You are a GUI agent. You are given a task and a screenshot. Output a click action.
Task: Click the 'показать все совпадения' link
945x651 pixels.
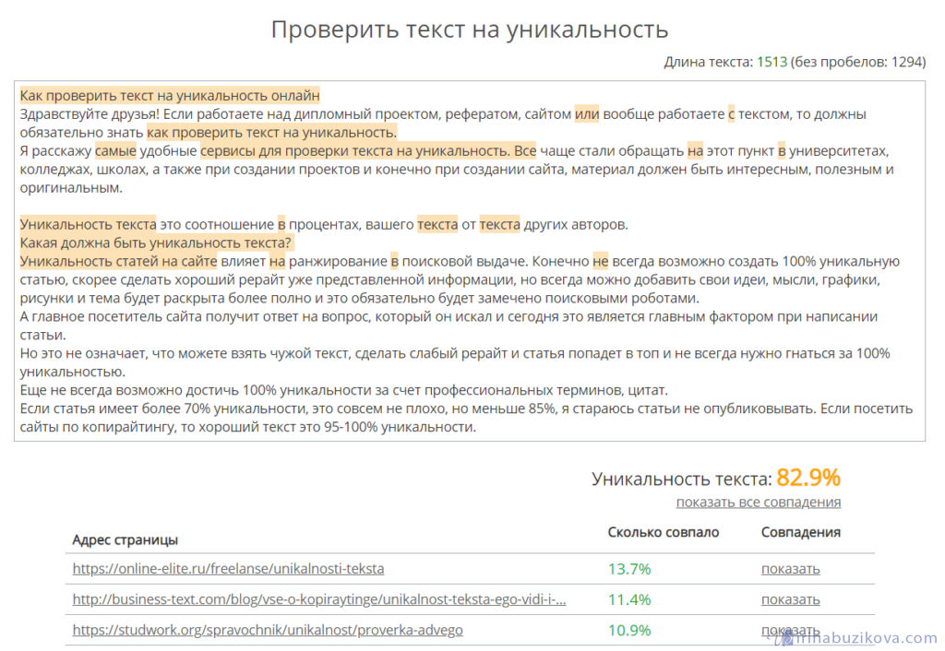[758, 503]
